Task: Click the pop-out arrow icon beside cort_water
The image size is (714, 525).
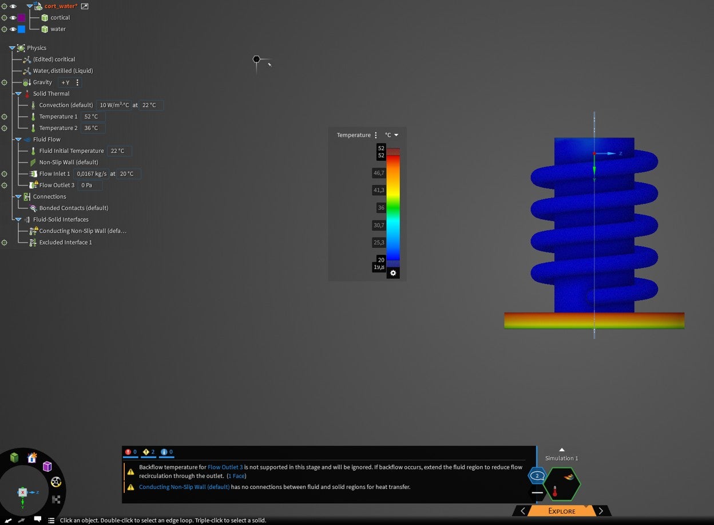Action: (85, 6)
